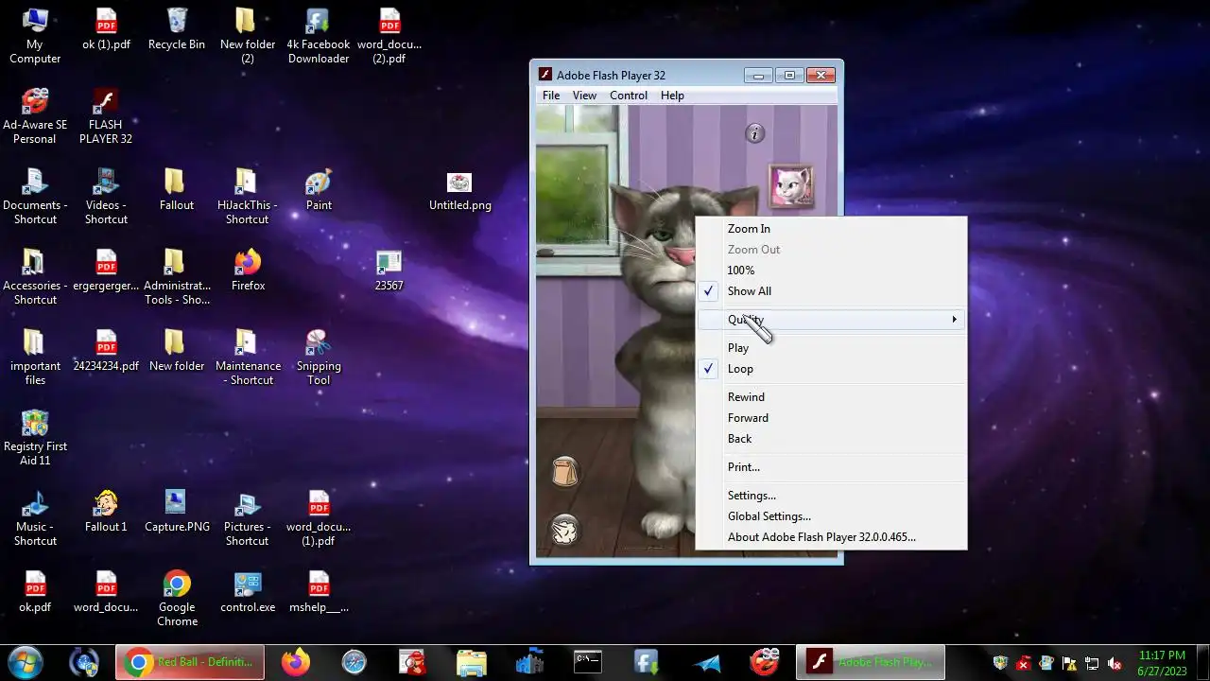This screenshot has height=681, width=1210.
Task: Select Accessories shortcut icon
Action: (x=35, y=278)
